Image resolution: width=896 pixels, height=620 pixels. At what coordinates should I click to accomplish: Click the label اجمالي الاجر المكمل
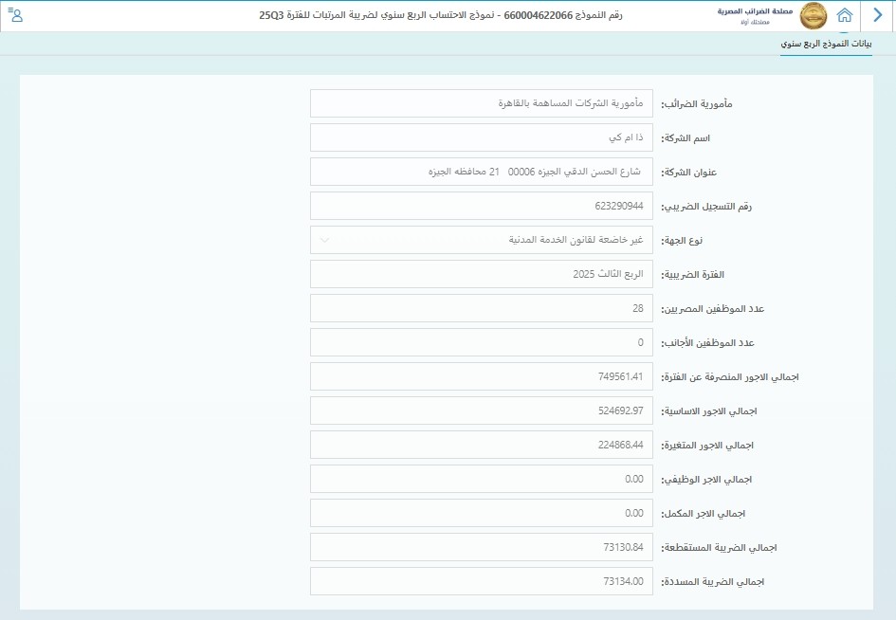704,514
